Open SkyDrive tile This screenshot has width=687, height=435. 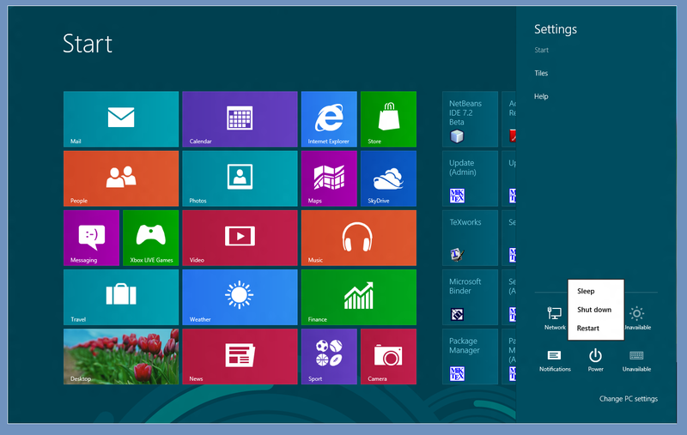pyautogui.click(x=388, y=178)
